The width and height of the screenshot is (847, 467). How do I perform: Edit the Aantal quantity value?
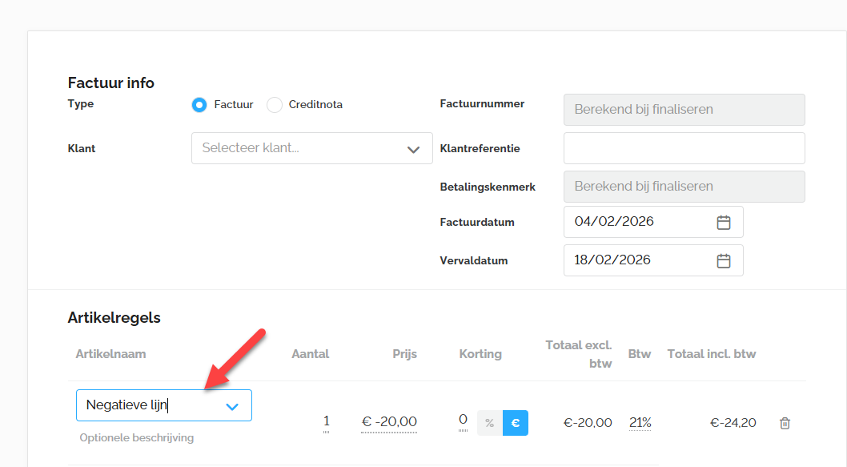pyautogui.click(x=326, y=421)
